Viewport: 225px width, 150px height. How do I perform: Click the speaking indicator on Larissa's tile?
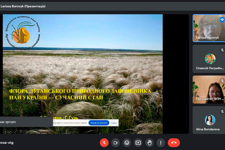coord(222,19)
